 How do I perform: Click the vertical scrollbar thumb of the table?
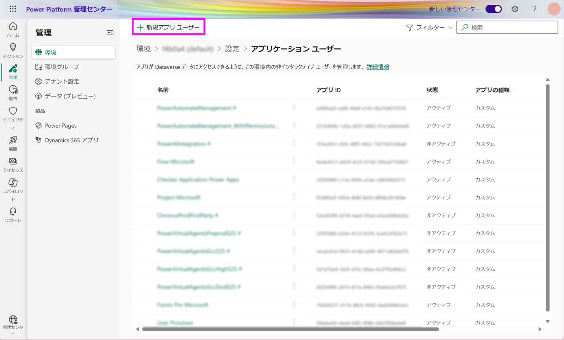[547, 197]
